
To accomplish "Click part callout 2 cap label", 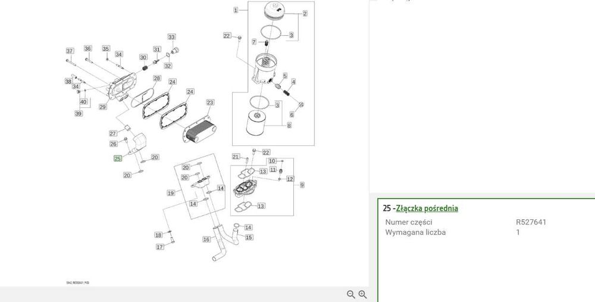I will (x=305, y=14).
